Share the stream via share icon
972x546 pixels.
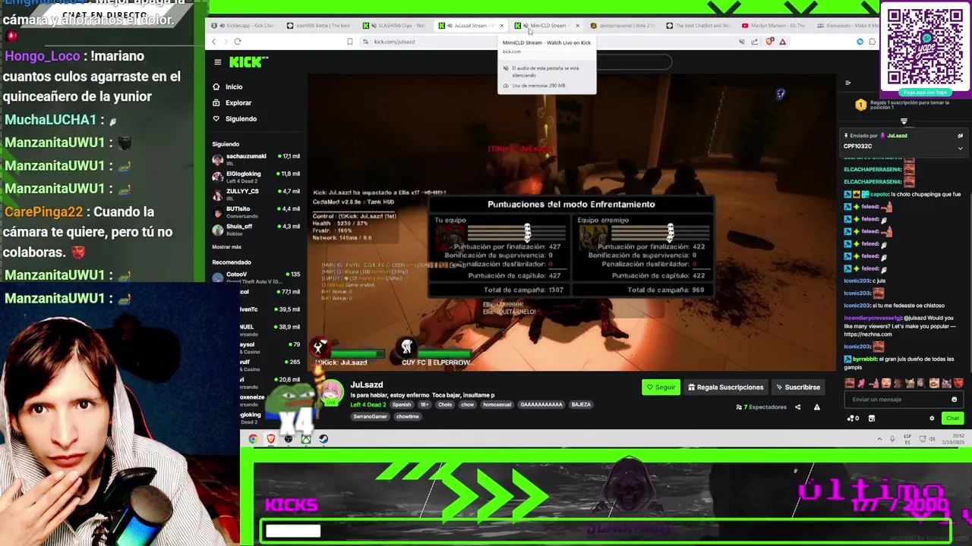click(x=797, y=407)
